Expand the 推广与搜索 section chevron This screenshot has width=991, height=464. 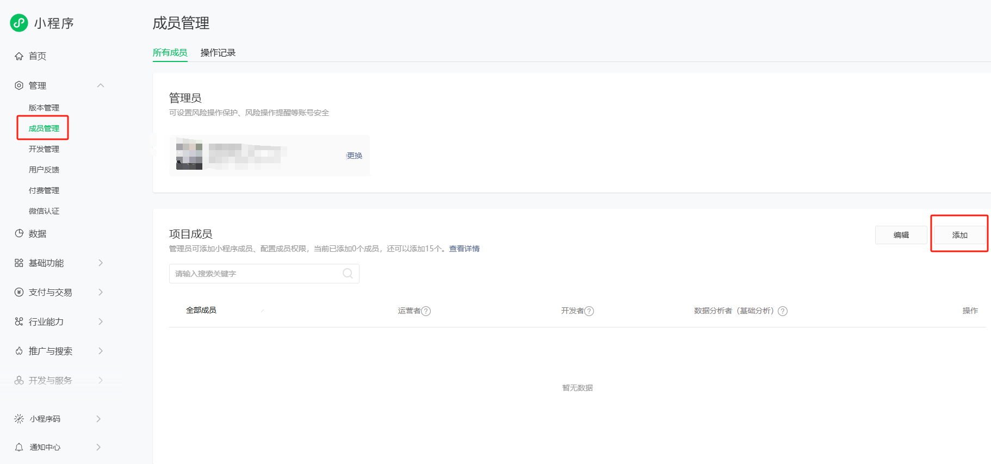click(101, 351)
